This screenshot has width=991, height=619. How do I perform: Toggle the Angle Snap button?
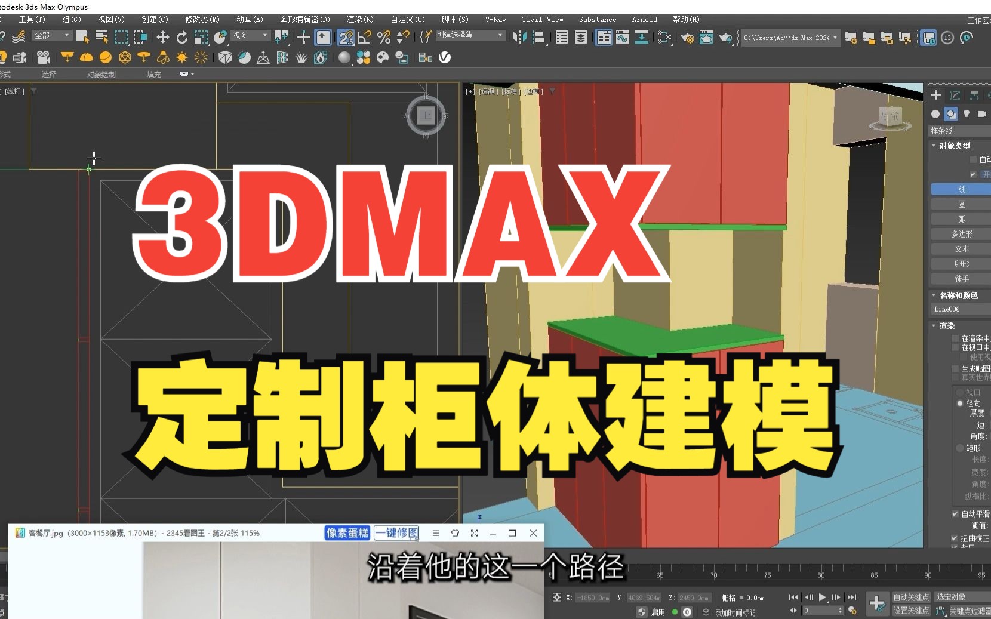(365, 37)
